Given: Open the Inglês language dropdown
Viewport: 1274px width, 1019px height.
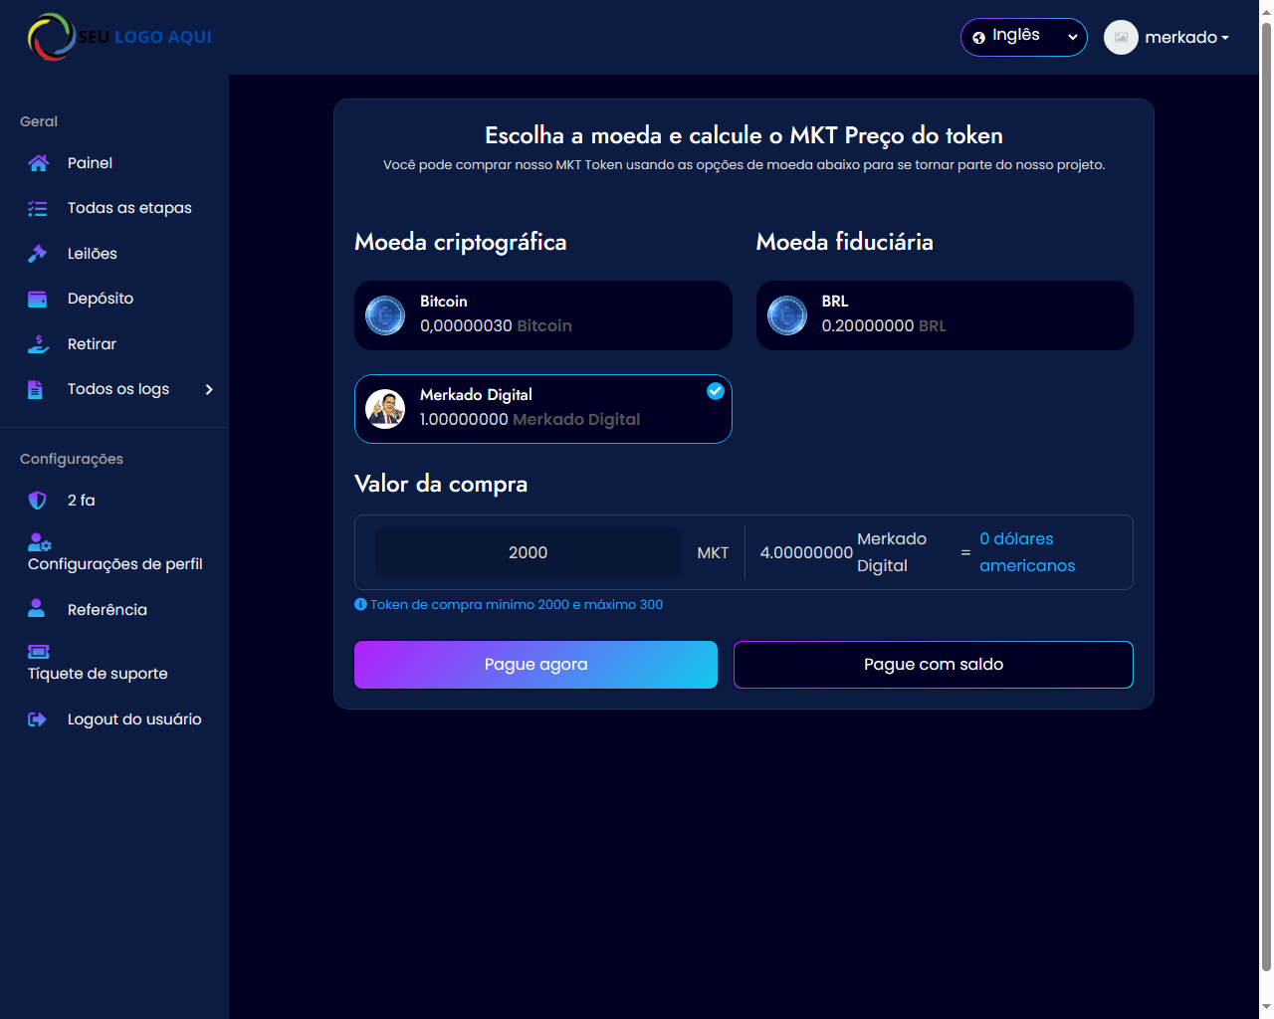Looking at the screenshot, I should [1023, 37].
